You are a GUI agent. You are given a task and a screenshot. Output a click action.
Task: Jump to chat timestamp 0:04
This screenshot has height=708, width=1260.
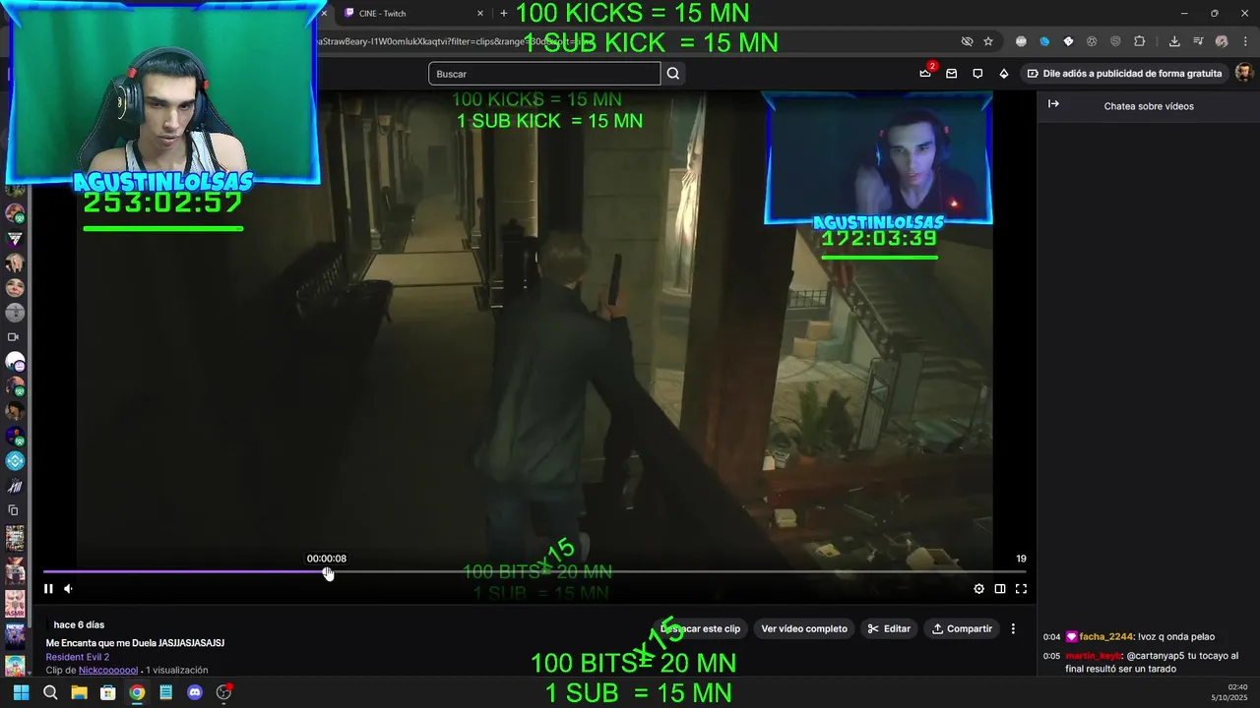(x=1051, y=637)
